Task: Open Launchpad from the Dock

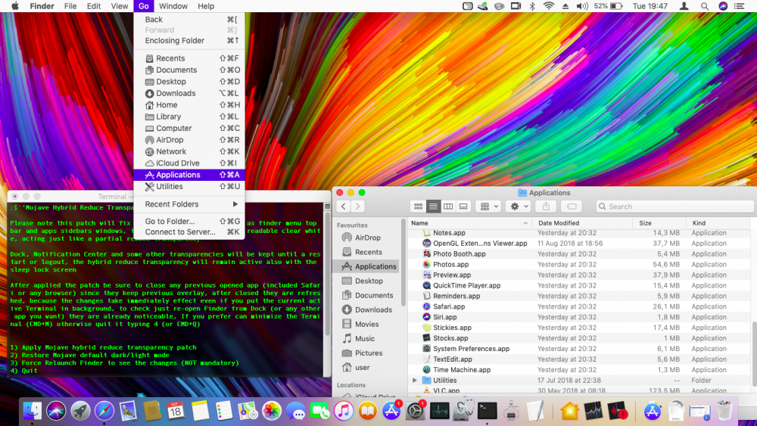Action: pyautogui.click(x=80, y=411)
